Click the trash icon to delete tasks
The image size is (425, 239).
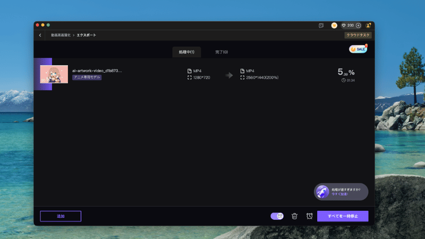click(x=294, y=216)
